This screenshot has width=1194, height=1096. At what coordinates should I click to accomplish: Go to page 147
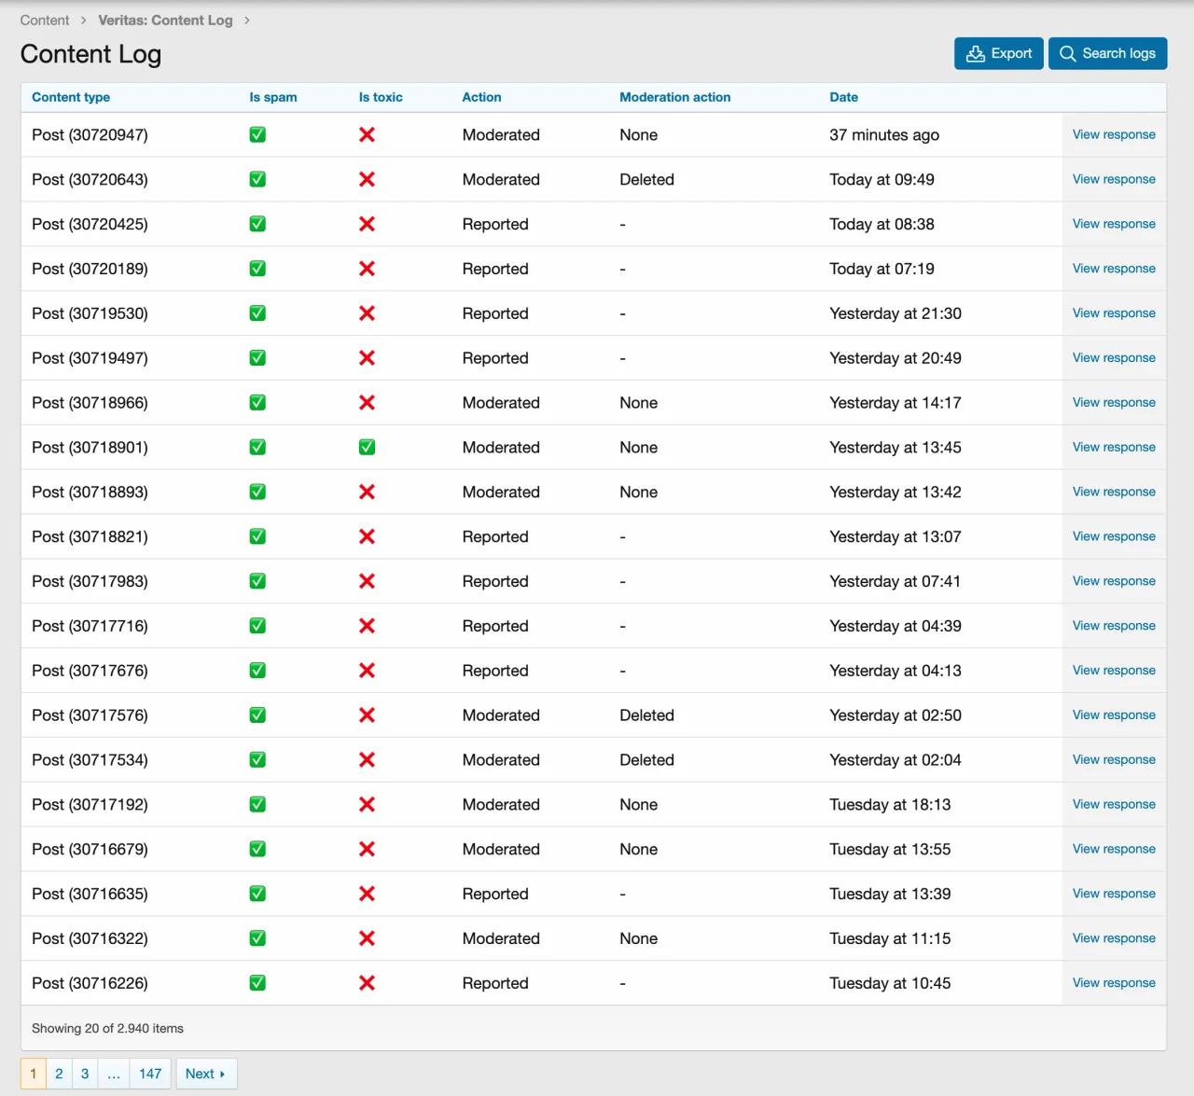(150, 1073)
